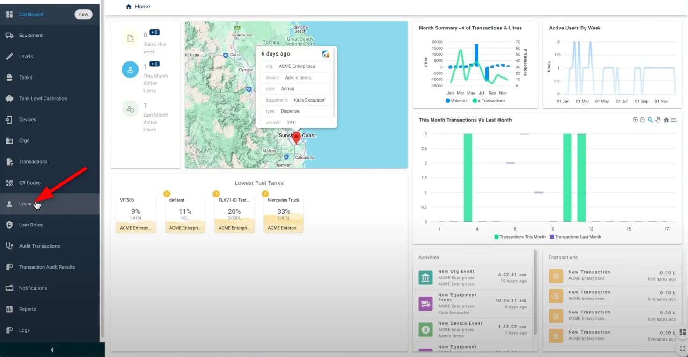This screenshot has width=688, height=357.
Task: Click the Audit Transactions stethoscope icon
Action: pos(9,246)
